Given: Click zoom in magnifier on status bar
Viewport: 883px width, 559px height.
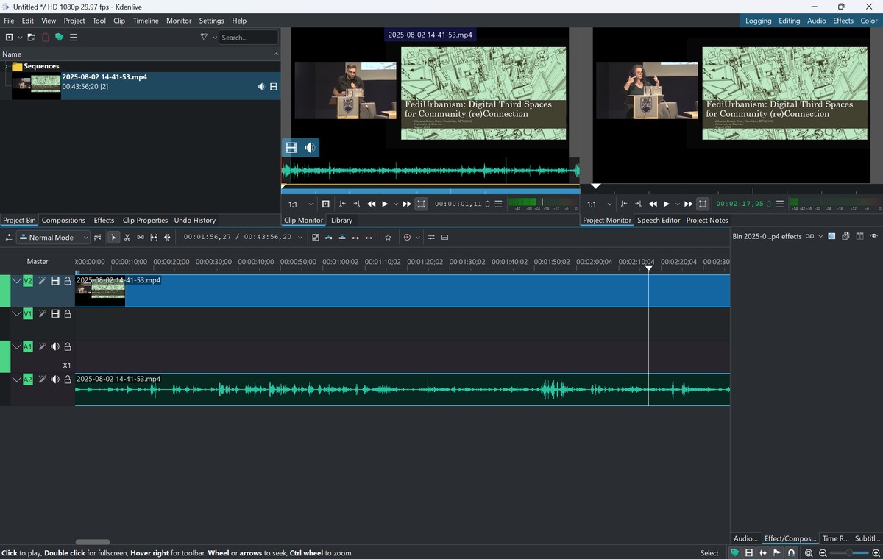Looking at the screenshot, I should pyautogui.click(x=876, y=553).
